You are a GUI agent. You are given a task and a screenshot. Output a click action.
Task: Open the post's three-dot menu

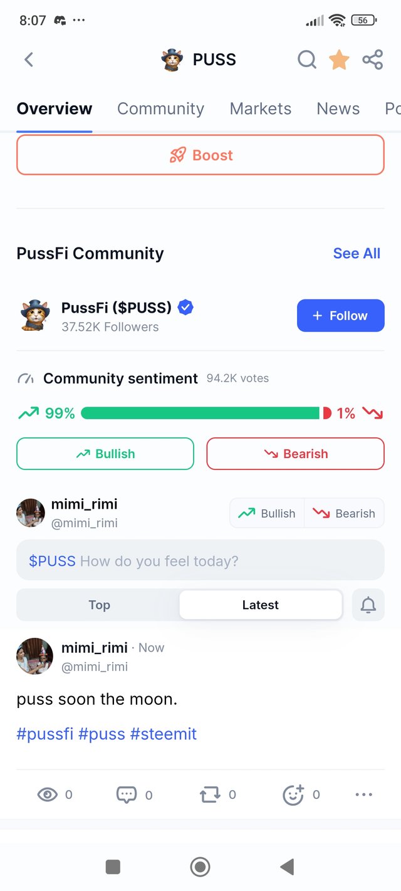pos(363,795)
